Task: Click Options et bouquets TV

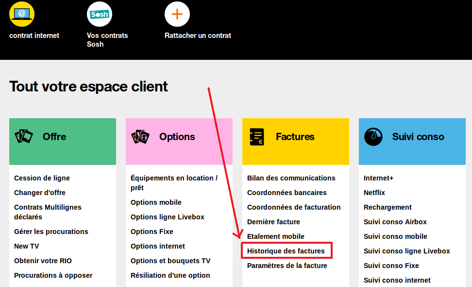Action: [x=170, y=261]
